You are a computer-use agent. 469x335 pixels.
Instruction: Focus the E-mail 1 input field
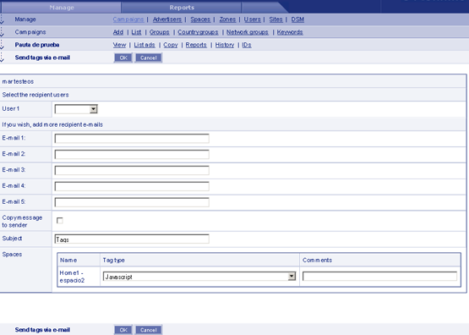tap(132, 138)
